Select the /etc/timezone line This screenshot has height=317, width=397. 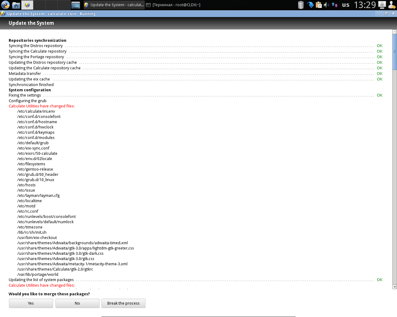coord(30,227)
